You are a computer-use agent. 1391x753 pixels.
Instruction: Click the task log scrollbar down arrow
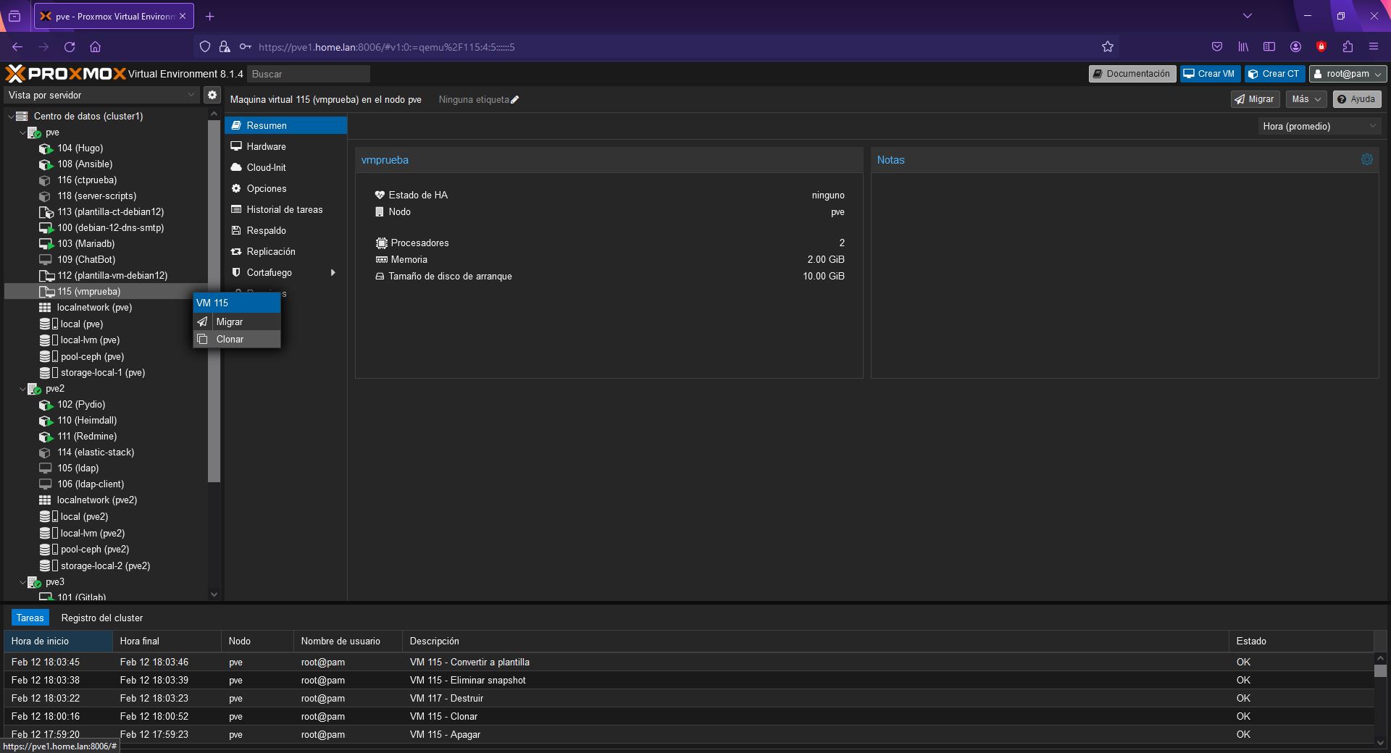point(1379,742)
